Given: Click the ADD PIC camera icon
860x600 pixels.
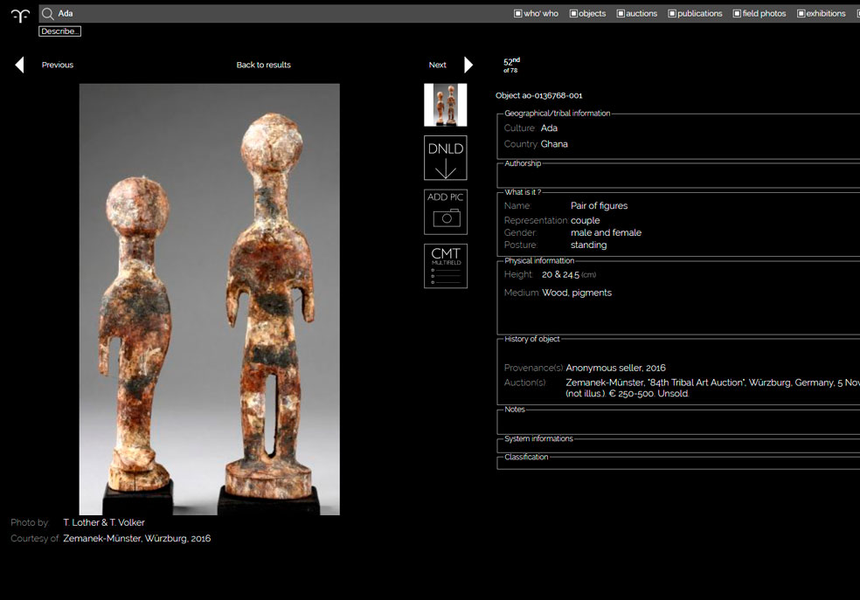Looking at the screenshot, I should coord(446,212).
